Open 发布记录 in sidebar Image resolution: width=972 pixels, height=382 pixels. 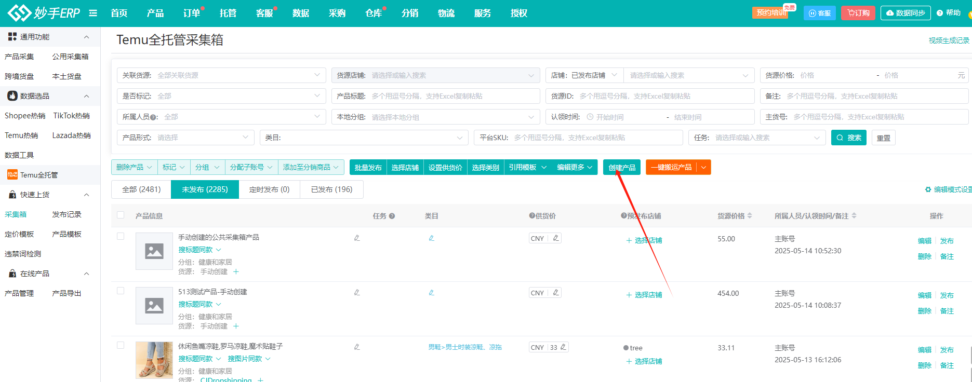pos(66,214)
